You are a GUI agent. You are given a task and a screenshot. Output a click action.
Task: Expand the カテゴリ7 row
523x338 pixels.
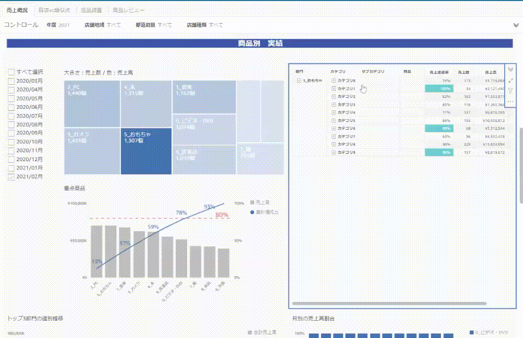334,137
